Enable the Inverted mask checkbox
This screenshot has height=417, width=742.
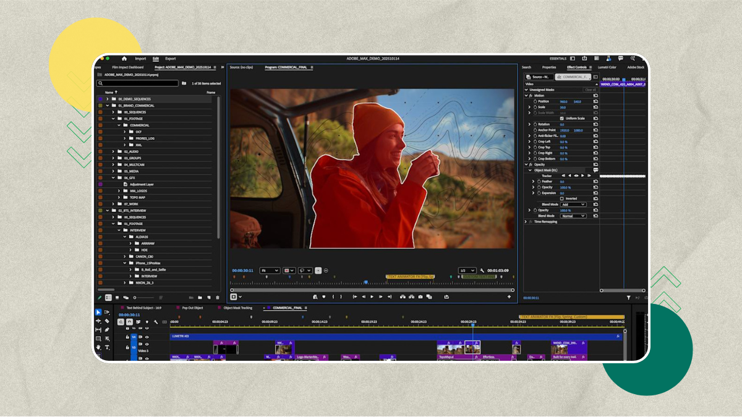coord(561,198)
